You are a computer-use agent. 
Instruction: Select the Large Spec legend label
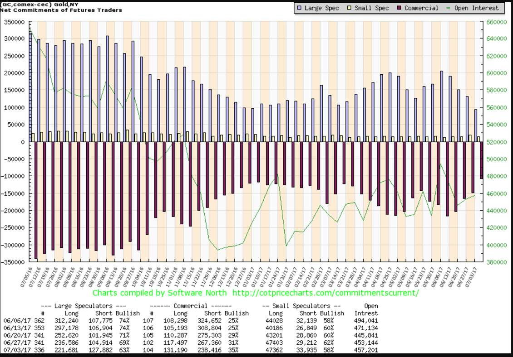point(321,8)
